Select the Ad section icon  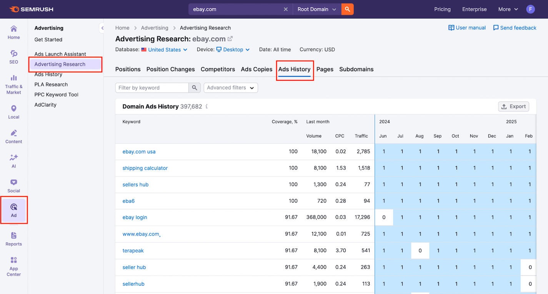pos(13,209)
